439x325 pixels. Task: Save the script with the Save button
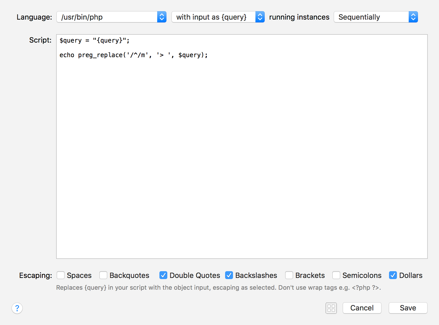408,308
